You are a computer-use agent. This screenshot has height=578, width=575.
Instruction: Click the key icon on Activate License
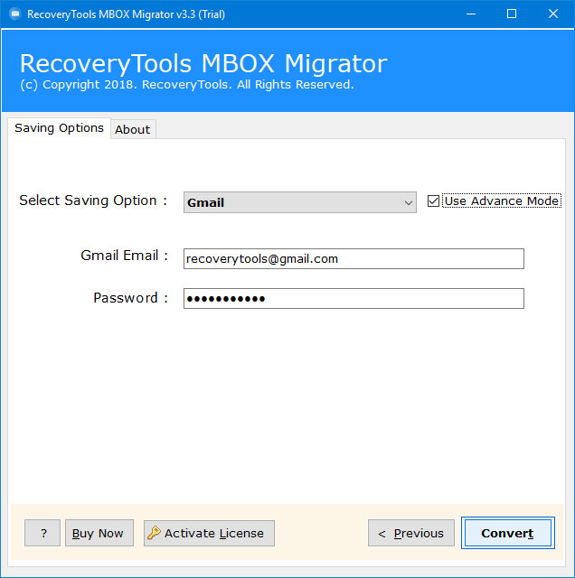tap(154, 533)
